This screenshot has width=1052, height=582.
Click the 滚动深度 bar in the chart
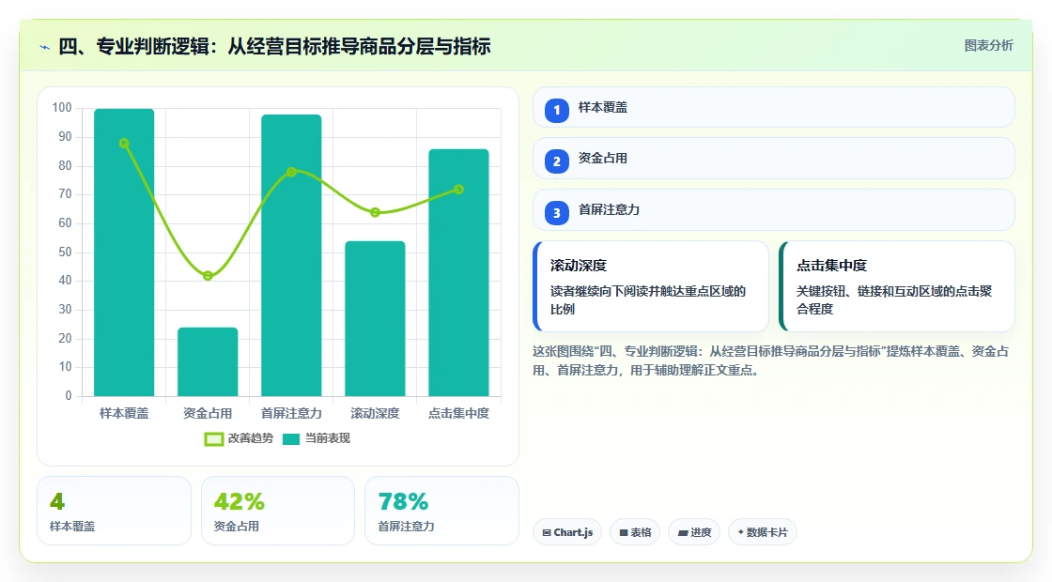375,318
